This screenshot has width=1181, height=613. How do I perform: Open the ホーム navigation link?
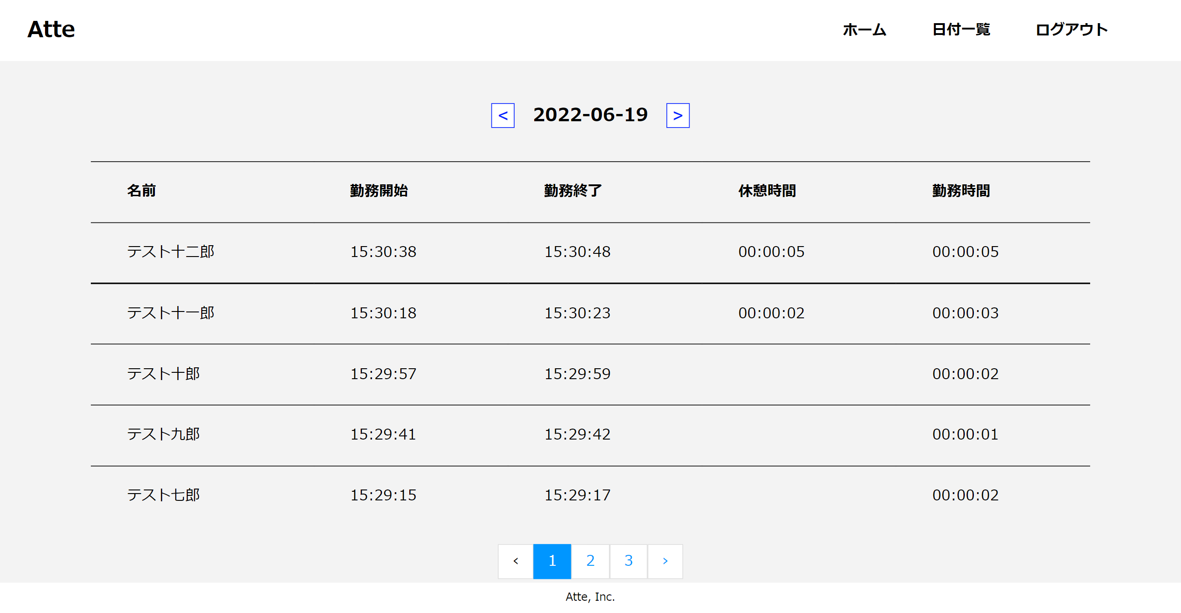(x=864, y=30)
